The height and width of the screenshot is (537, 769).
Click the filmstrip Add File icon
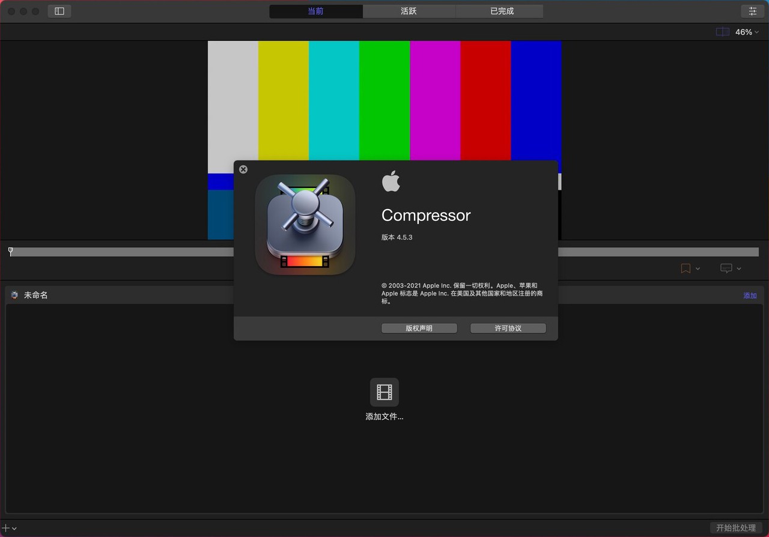384,392
